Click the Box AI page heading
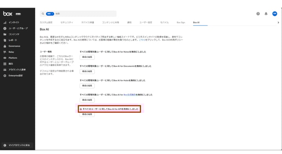 pos(44,29)
